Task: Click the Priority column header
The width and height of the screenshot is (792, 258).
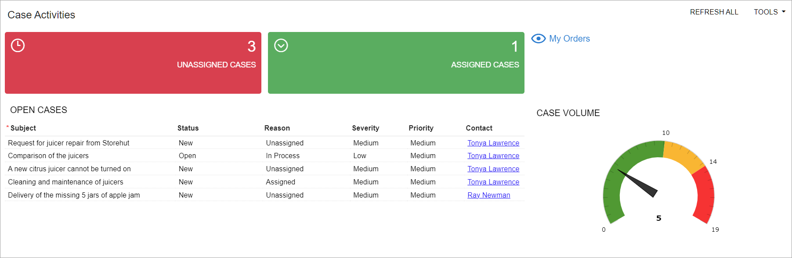Action: coord(421,128)
